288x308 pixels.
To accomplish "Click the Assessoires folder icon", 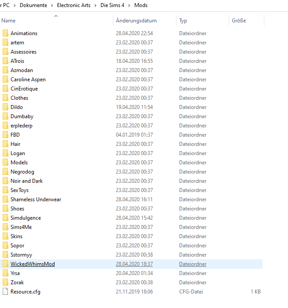I will tap(6, 52).
